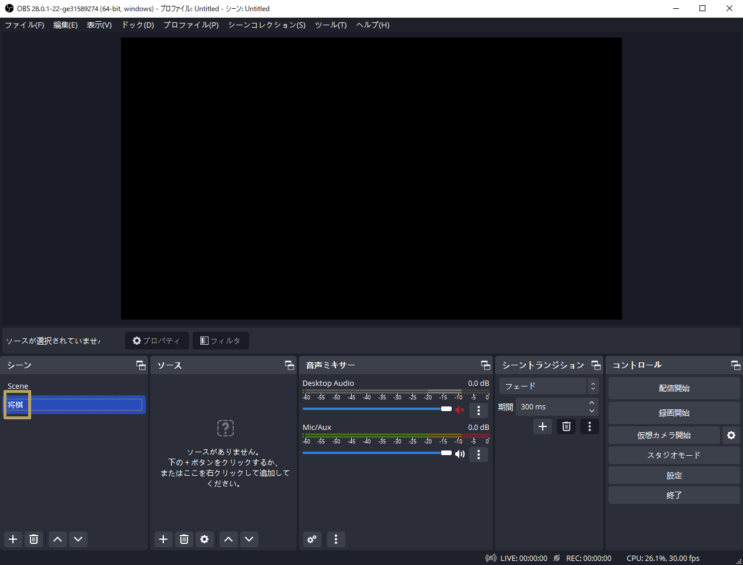Open the シーンコレクション(S) menu
Image resolution: width=743 pixels, height=565 pixels.
click(x=267, y=25)
